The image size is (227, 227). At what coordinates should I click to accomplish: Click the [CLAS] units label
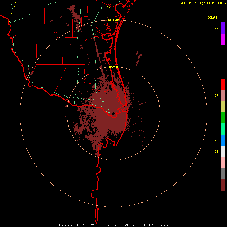click(213, 18)
